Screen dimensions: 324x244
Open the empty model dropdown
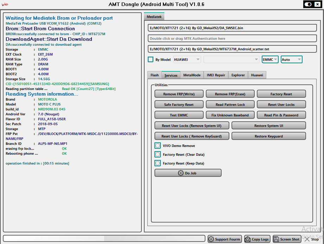(231, 59)
